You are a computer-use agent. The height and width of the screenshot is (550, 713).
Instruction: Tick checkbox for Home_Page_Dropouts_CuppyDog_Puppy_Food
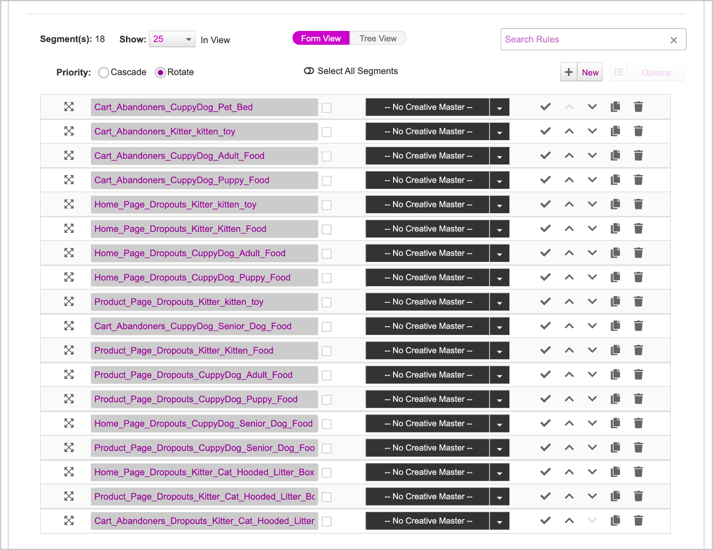pyautogui.click(x=327, y=278)
